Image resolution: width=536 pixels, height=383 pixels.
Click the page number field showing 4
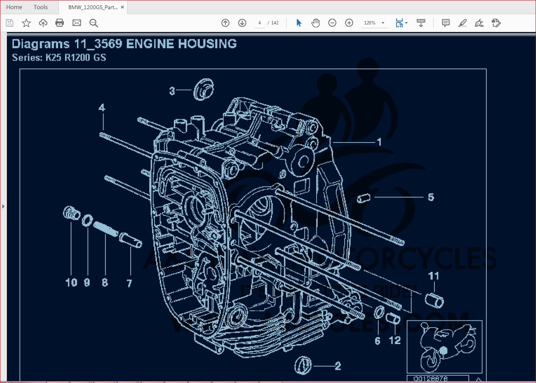click(260, 23)
